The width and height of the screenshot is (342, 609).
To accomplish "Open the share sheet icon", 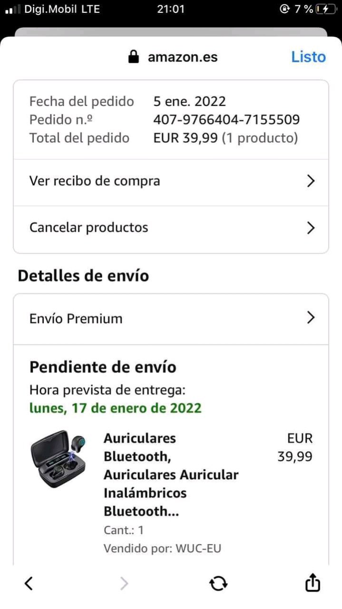I will pyautogui.click(x=313, y=582).
